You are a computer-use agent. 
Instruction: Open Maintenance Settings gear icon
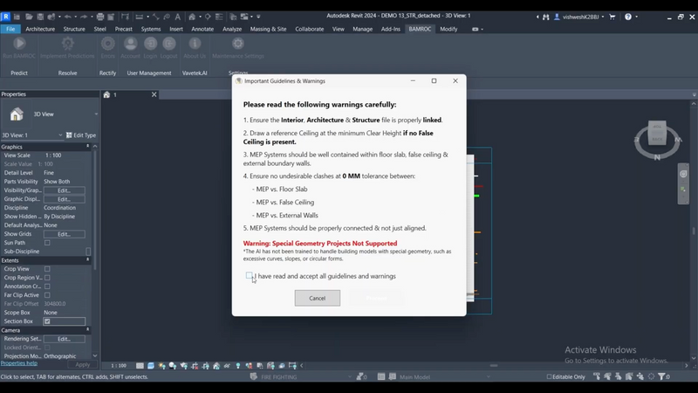pyautogui.click(x=238, y=44)
